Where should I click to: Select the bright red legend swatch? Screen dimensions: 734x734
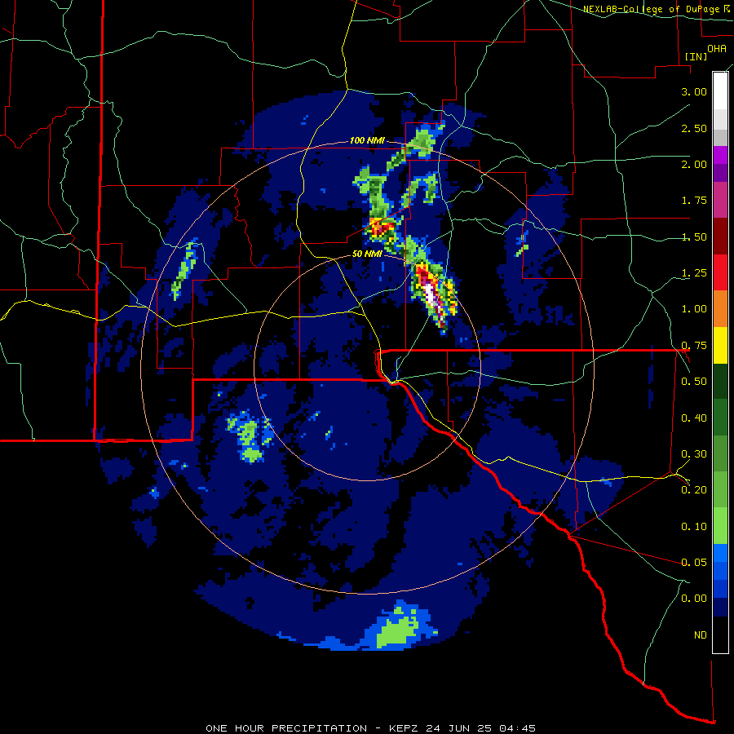point(720,272)
